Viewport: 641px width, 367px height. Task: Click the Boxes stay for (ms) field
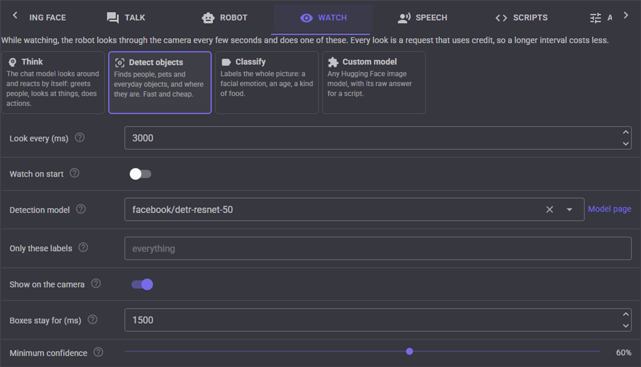[x=377, y=320]
